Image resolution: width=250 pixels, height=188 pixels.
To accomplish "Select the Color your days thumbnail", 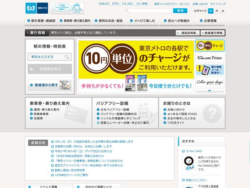I will [x=210, y=82].
